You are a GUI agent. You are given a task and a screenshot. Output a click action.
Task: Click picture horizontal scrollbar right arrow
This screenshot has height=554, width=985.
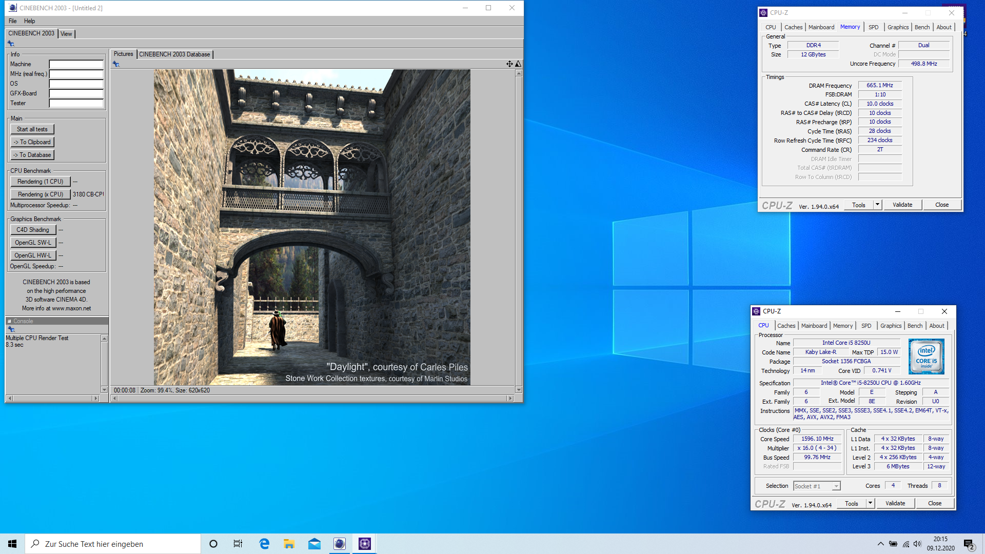(510, 399)
